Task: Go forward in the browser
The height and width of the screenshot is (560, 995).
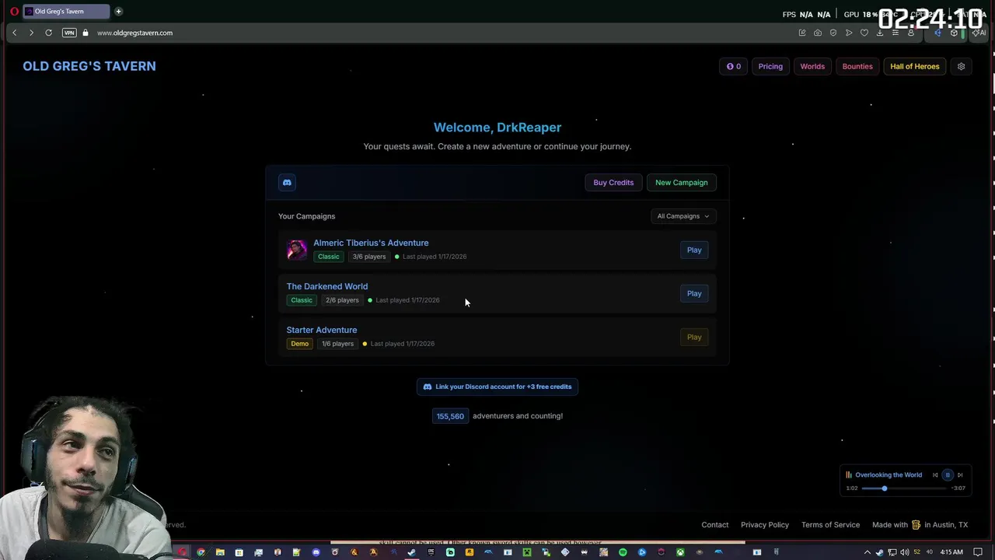Action: [31, 33]
